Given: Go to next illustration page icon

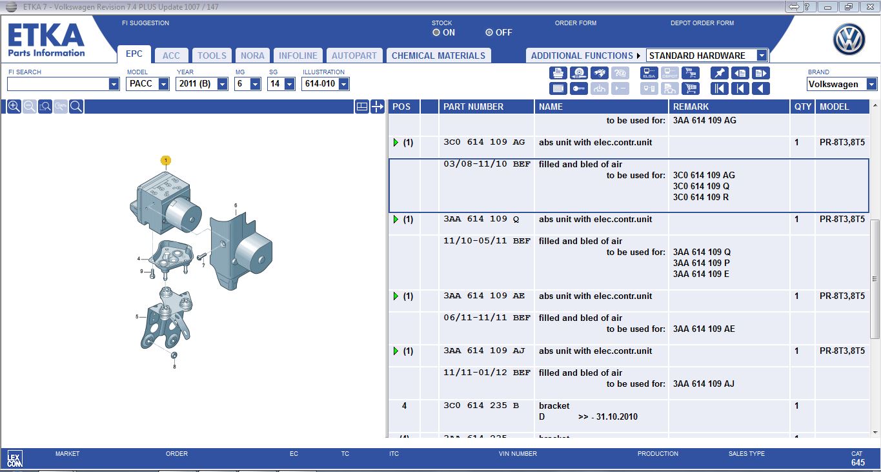Looking at the screenshot, I should 761,73.
